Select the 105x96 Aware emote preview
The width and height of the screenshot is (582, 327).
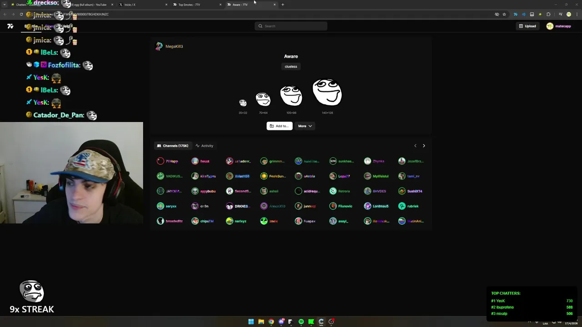tap(291, 95)
